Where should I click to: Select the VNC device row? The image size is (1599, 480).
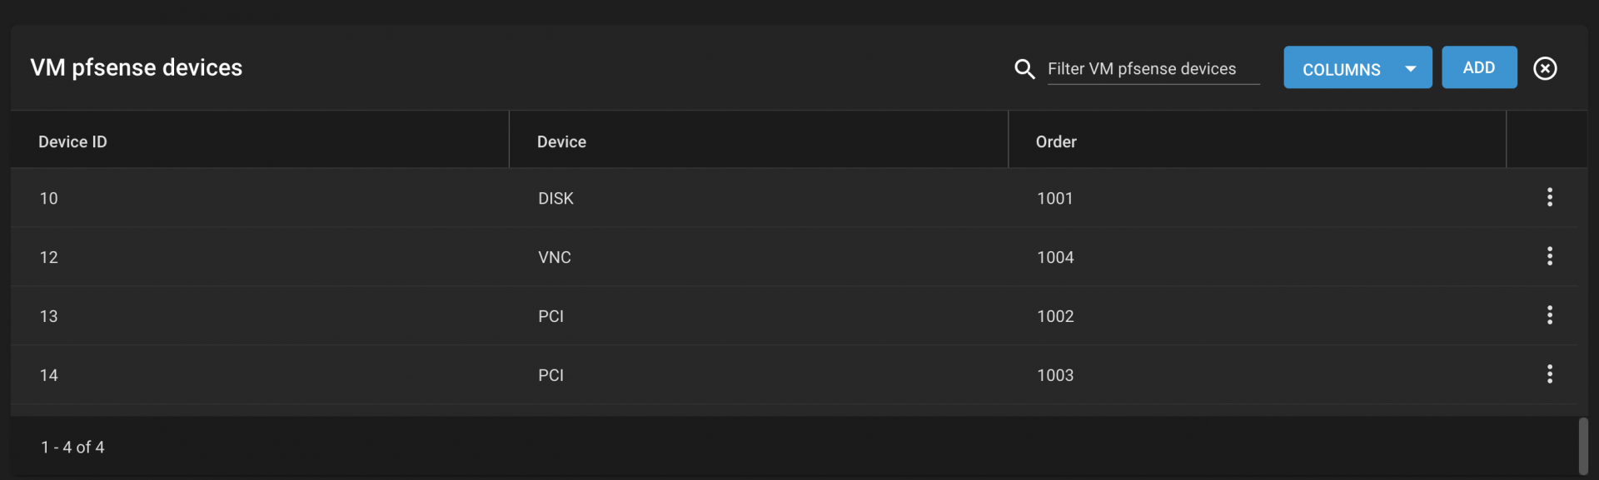794,257
